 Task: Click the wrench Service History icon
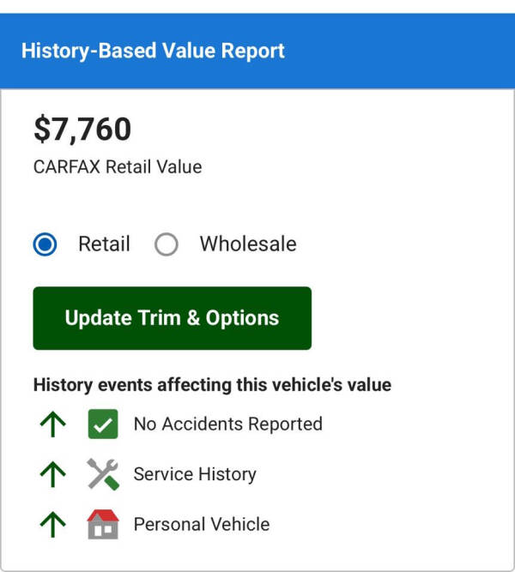pos(103,474)
